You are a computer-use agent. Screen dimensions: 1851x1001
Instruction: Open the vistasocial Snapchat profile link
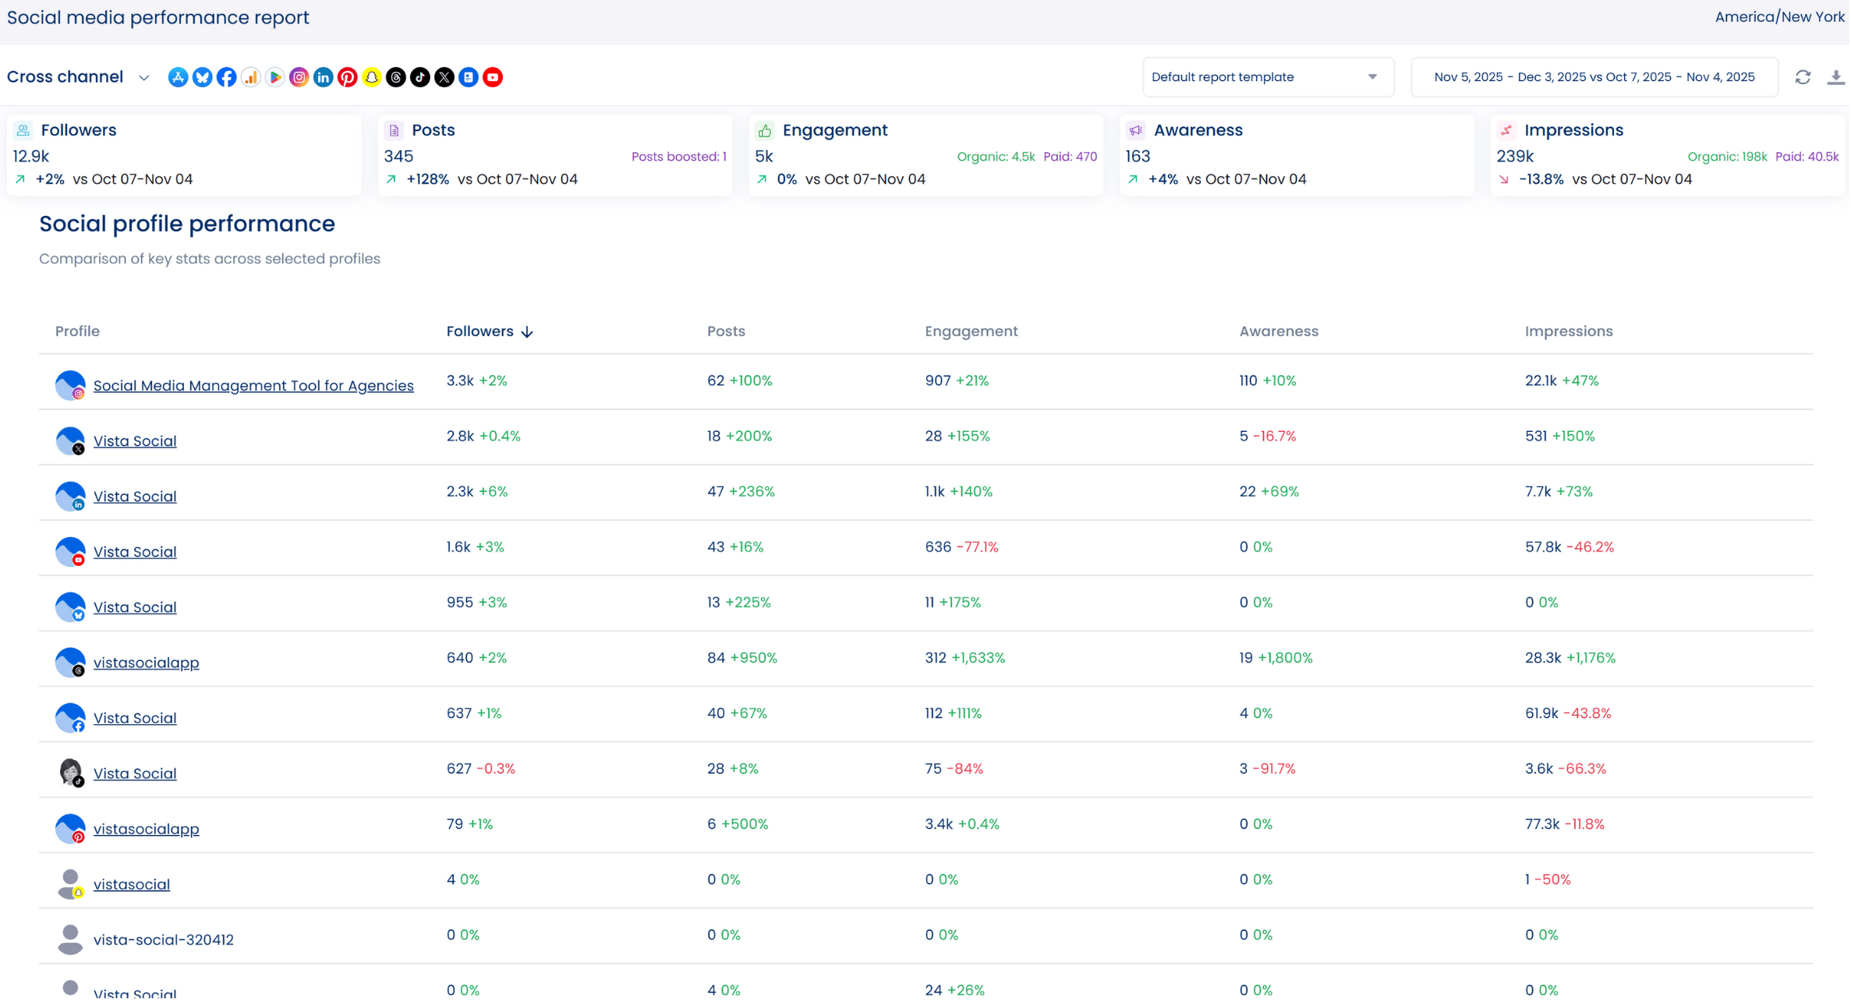click(x=132, y=885)
